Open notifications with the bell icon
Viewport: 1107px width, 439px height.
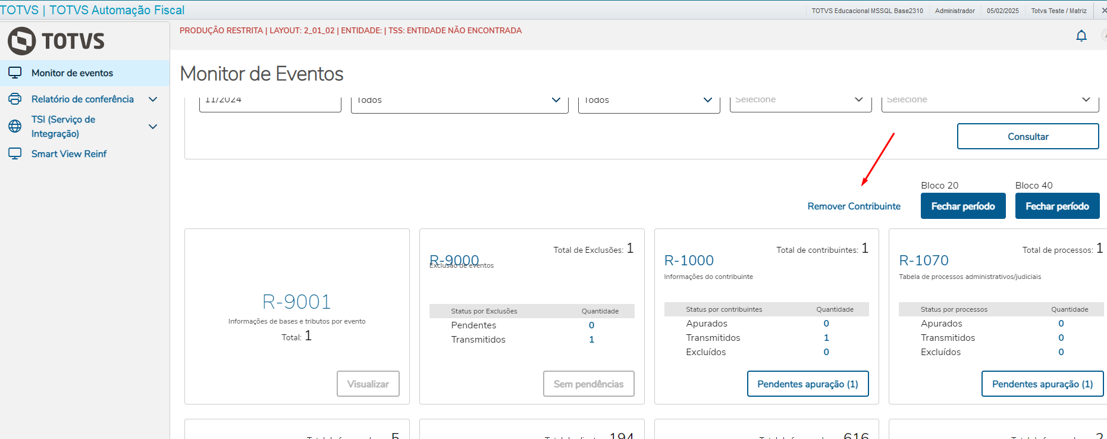[1081, 36]
